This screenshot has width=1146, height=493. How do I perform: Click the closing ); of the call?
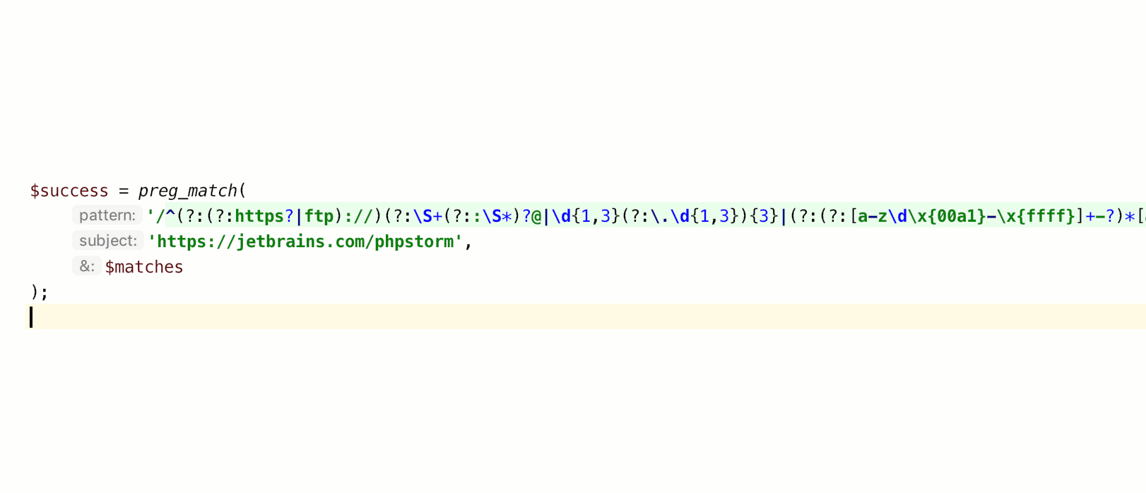coord(40,292)
